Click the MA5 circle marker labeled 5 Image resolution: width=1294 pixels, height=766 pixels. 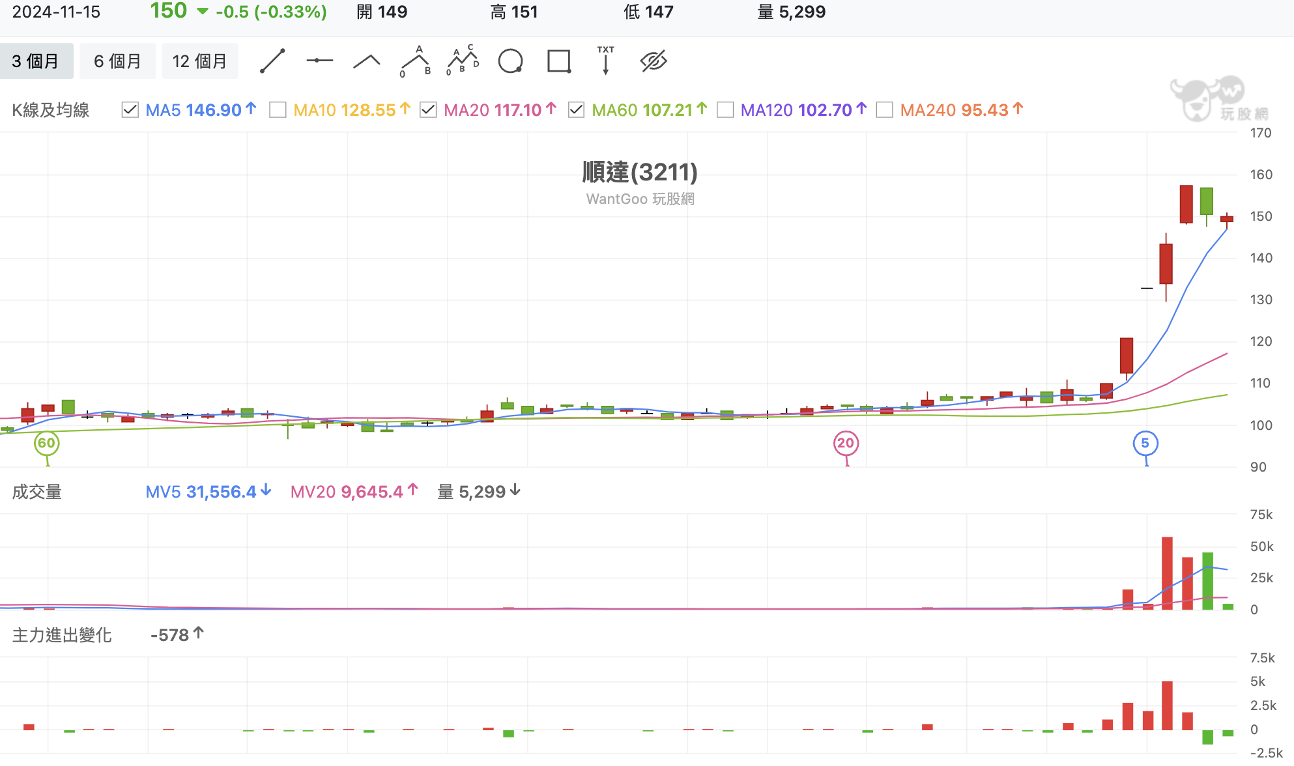[1145, 444]
